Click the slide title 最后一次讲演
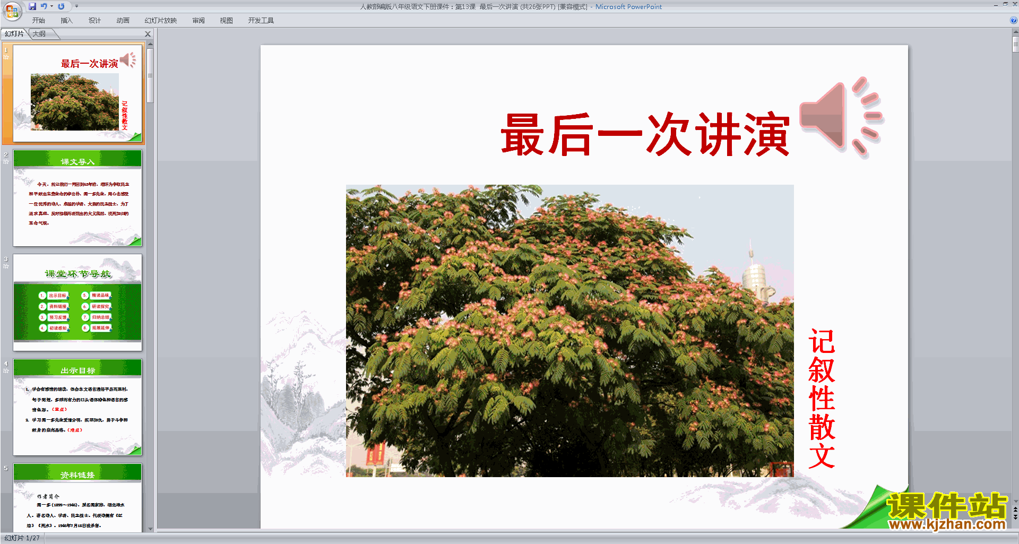Image resolution: width=1019 pixels, height=544 pixels. 645,134
